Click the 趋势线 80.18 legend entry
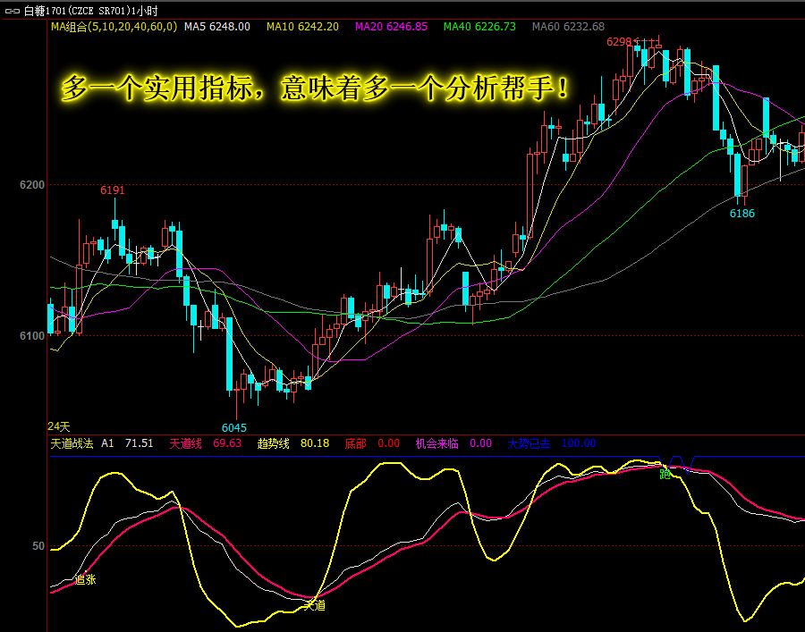This screenshot has width=805, height=632. tap(293, 443)
